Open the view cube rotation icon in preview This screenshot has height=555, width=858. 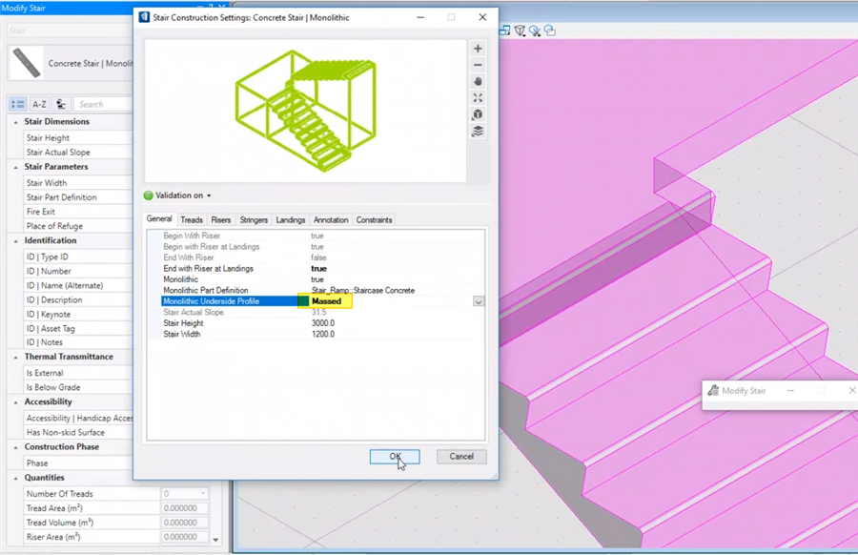478,114
